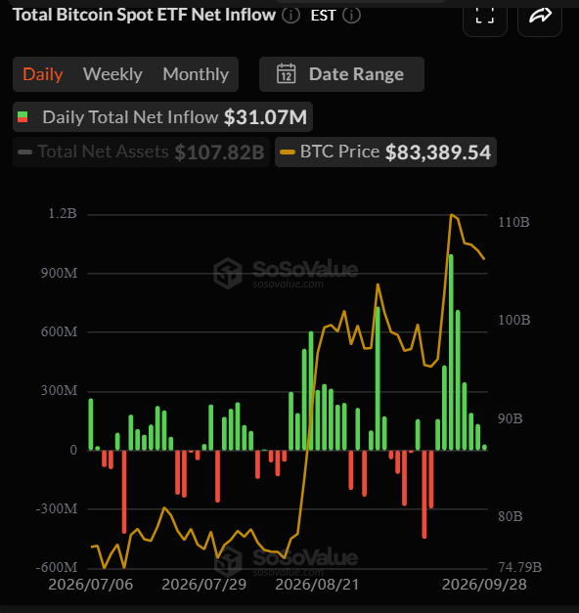Click the share arrow icon
Image resolution: width=579 pixels, height=613 pixels.
click(x=540, y=17)
